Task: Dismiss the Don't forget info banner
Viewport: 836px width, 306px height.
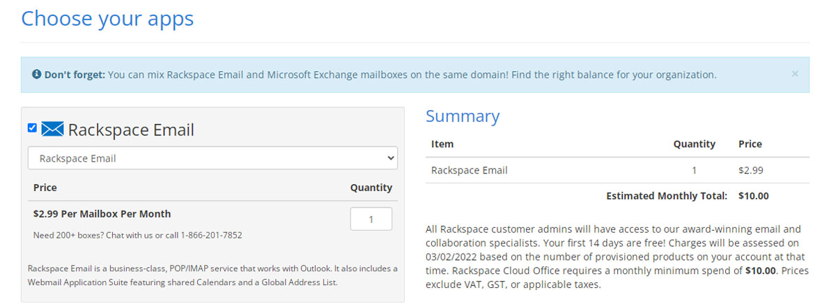Action: click(795, 74)
